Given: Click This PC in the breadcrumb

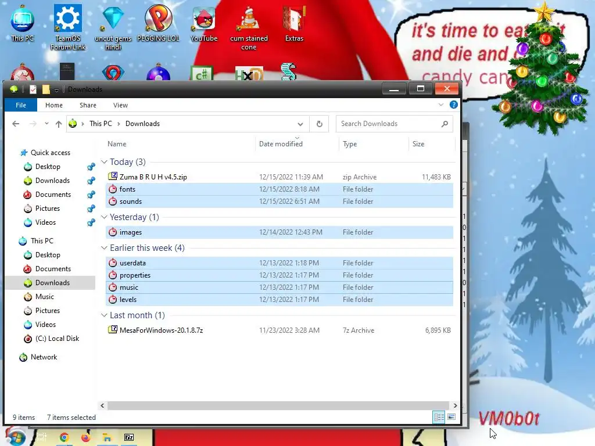Looking at the screenshot, I should (x=101, y=124).
